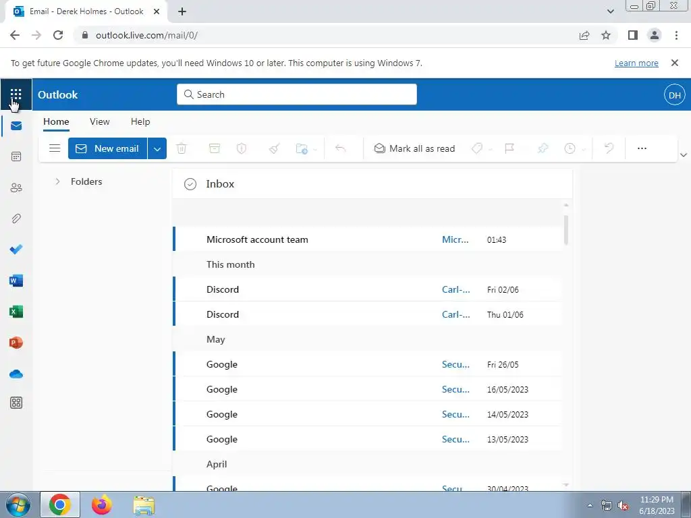Click the Sweep broom icon

pyautogui.click(x=274, y=148)
